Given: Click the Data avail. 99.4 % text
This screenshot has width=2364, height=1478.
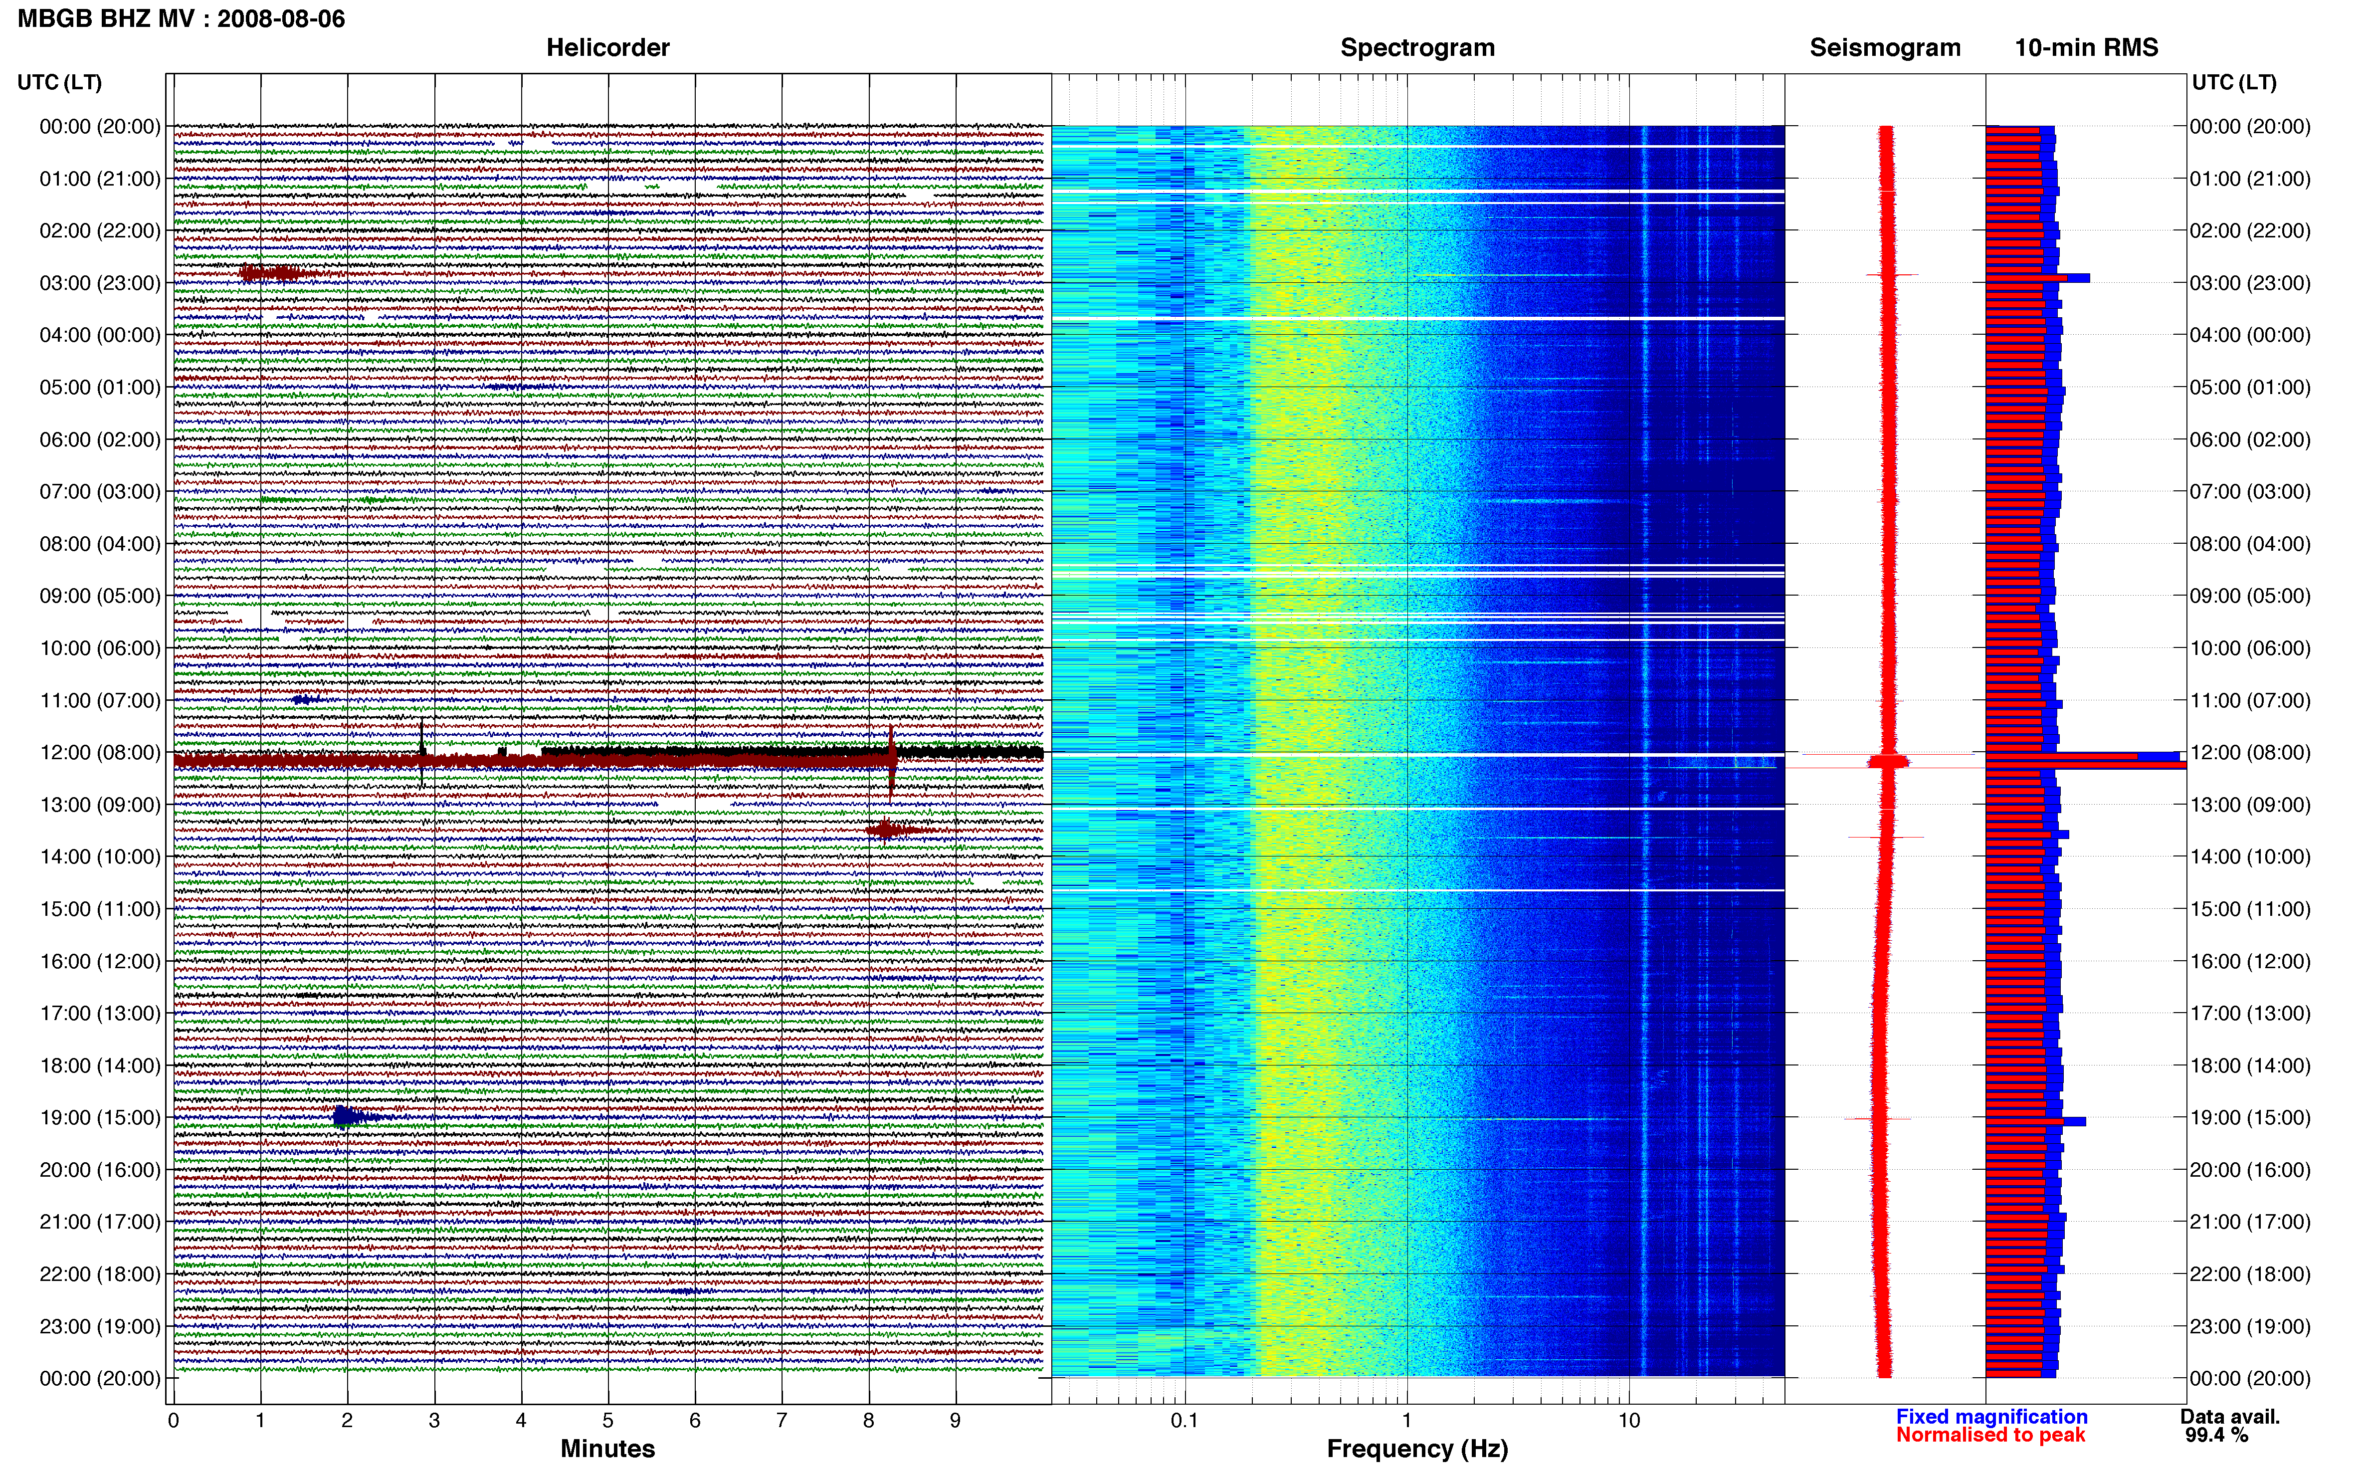Looking at the screenshot, I should (x=2229, y=1425).
